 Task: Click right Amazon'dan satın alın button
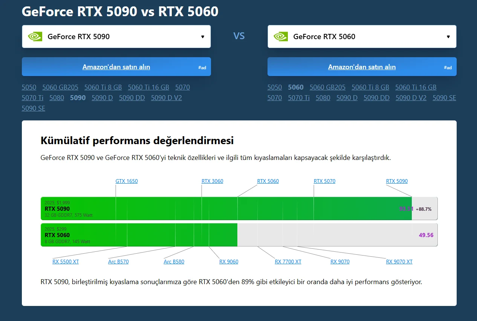[362, 67]
